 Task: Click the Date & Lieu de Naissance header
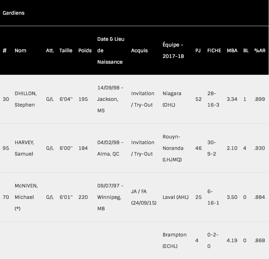point(111,50)
